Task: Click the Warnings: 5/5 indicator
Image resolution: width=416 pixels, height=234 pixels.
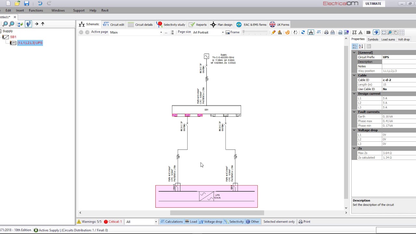Action: (x=89, y=222)
